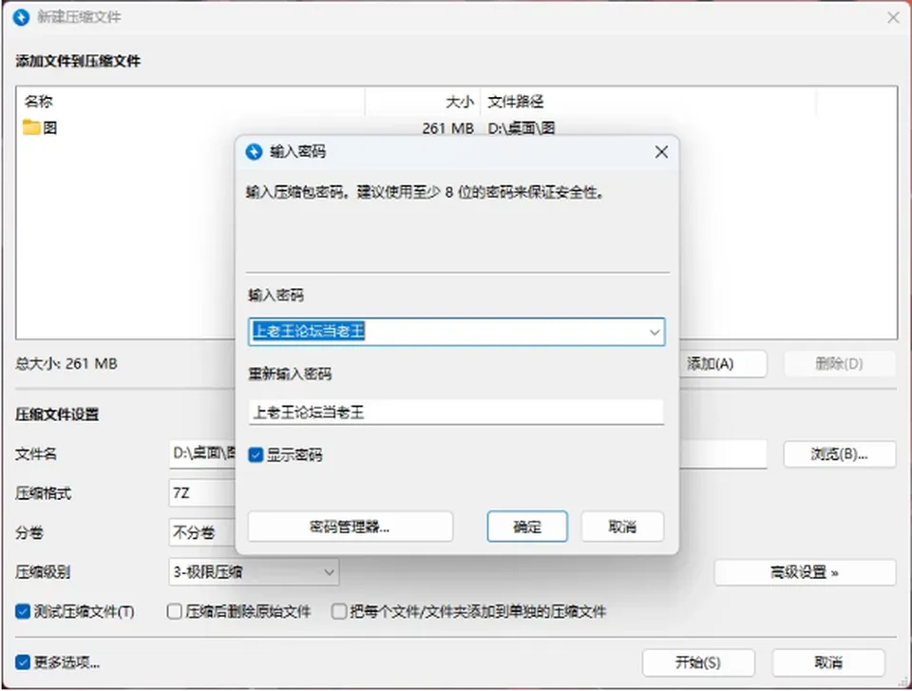Click the 文件名 path input field
The height and width of the screenshot is (691, 912).
468,454
